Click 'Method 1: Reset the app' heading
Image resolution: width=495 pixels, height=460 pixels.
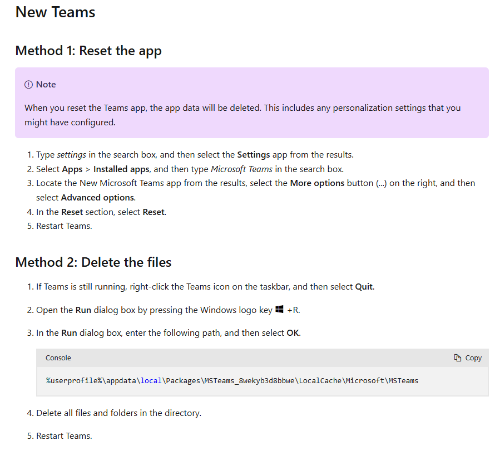[x=88, y=51]
